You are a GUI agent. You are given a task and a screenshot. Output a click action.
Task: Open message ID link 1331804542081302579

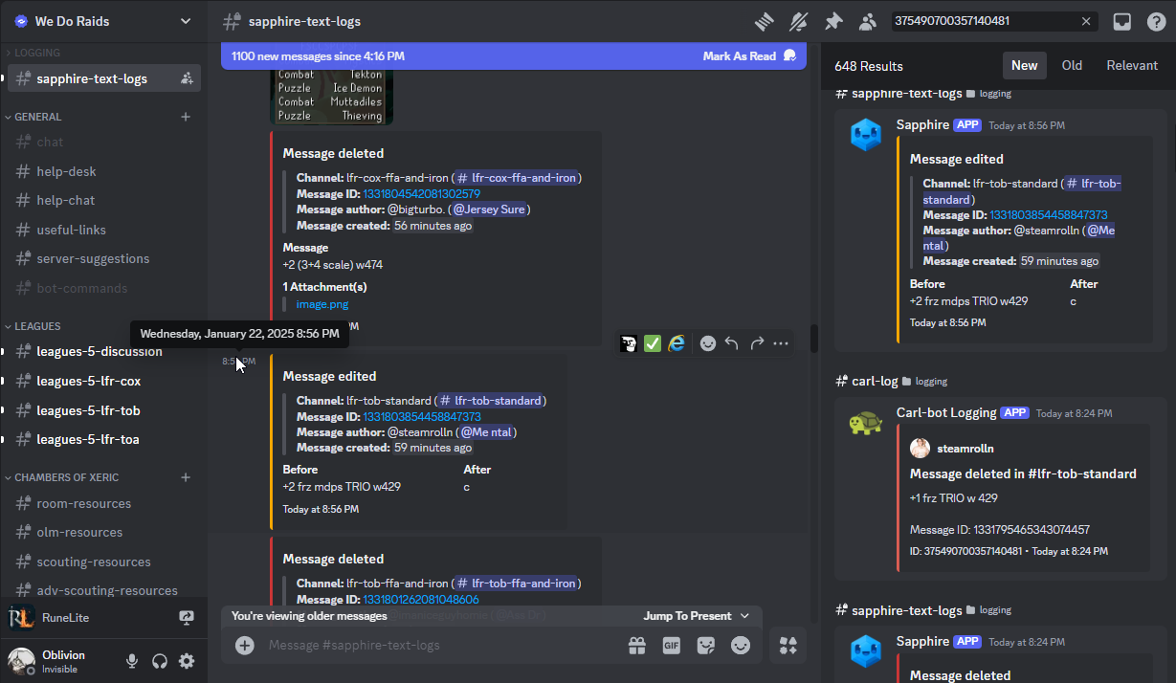tap(421, 193)
